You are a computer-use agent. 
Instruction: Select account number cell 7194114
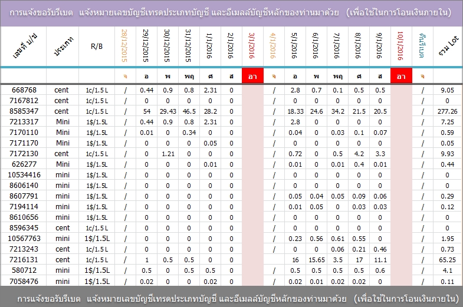coord(24,207)
